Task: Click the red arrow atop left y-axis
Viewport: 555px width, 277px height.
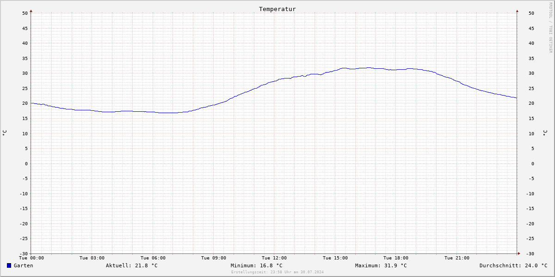Action: click(31, 11)
